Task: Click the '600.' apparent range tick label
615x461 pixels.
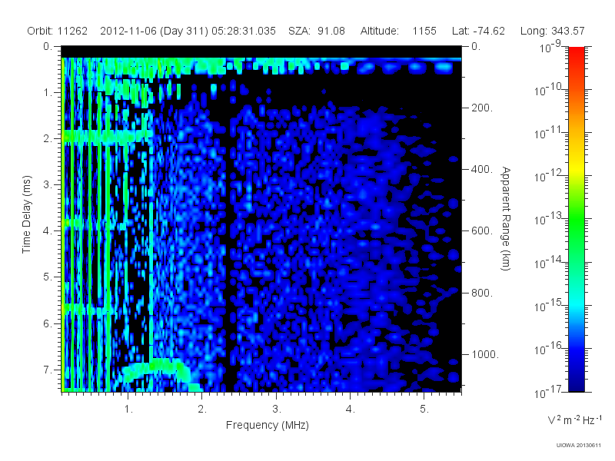Action: click(x=482, y=231)
